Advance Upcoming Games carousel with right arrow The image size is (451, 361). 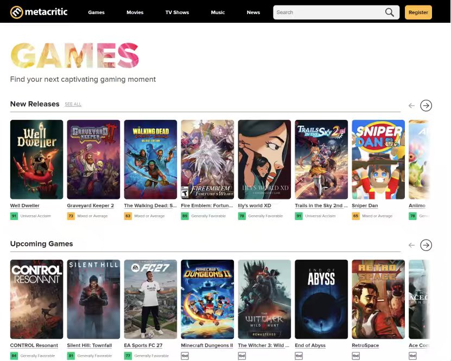click(x=426, y=245)
